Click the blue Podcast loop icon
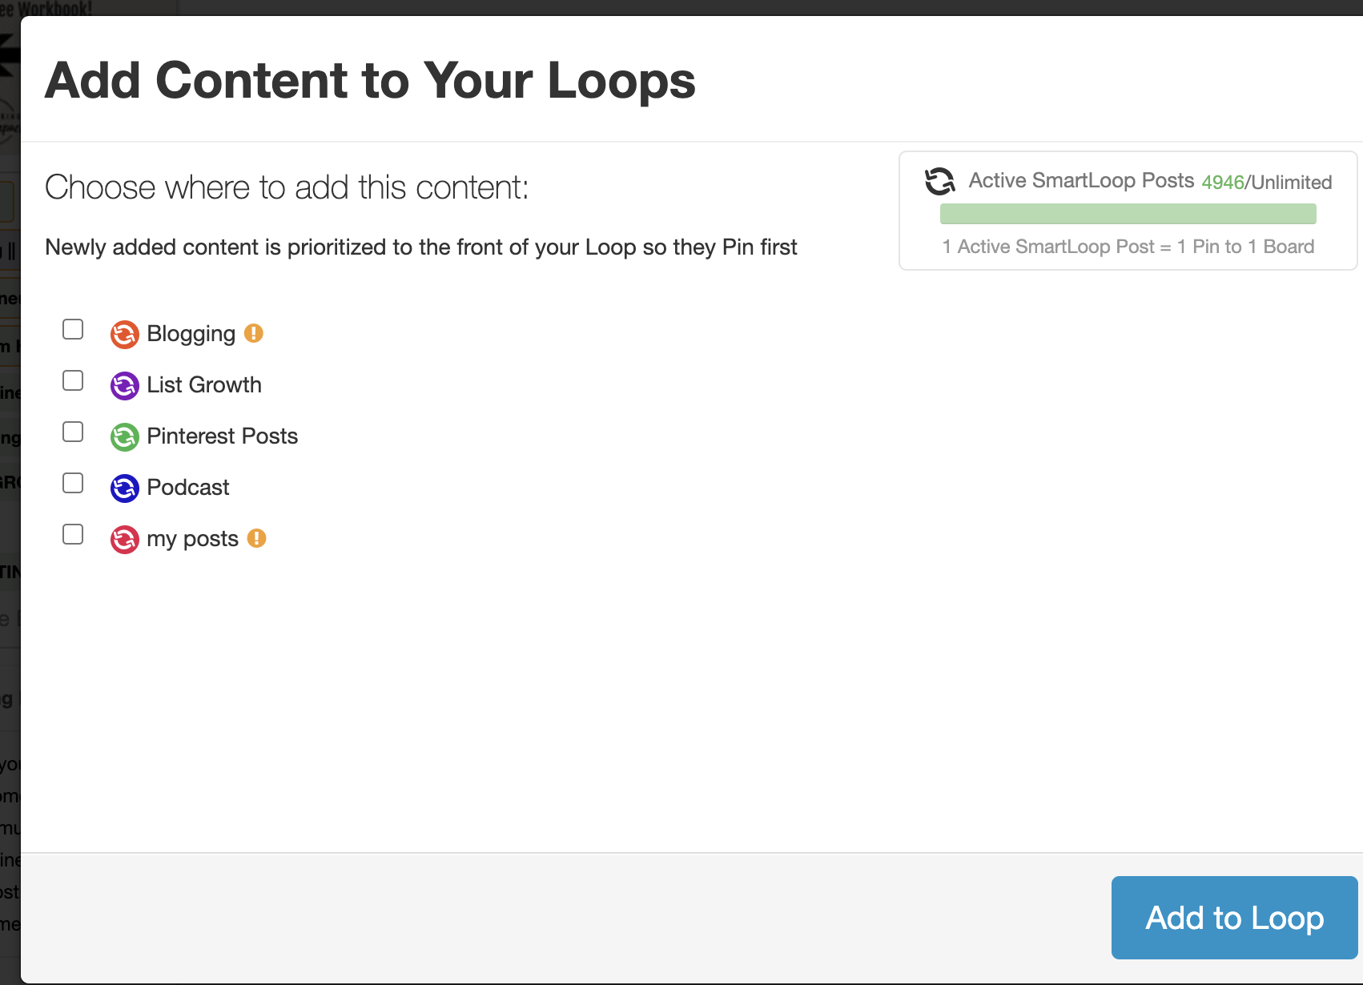Image resolution: width=1363 pixels, height=985 pixels. [x=124, y=488]
